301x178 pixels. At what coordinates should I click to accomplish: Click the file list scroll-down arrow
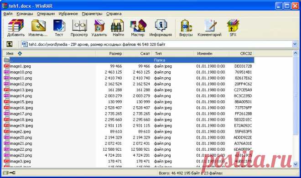[296, 164]
